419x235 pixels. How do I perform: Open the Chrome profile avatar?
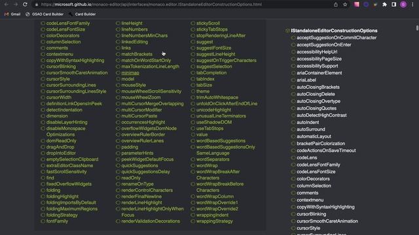403,5
